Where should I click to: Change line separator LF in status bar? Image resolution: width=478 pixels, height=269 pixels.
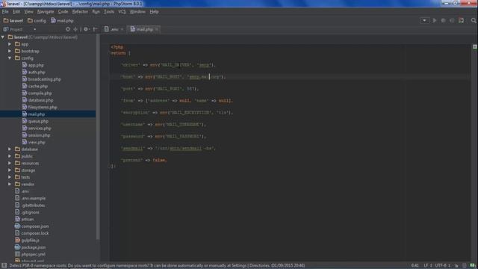click(x=428, y=266)
